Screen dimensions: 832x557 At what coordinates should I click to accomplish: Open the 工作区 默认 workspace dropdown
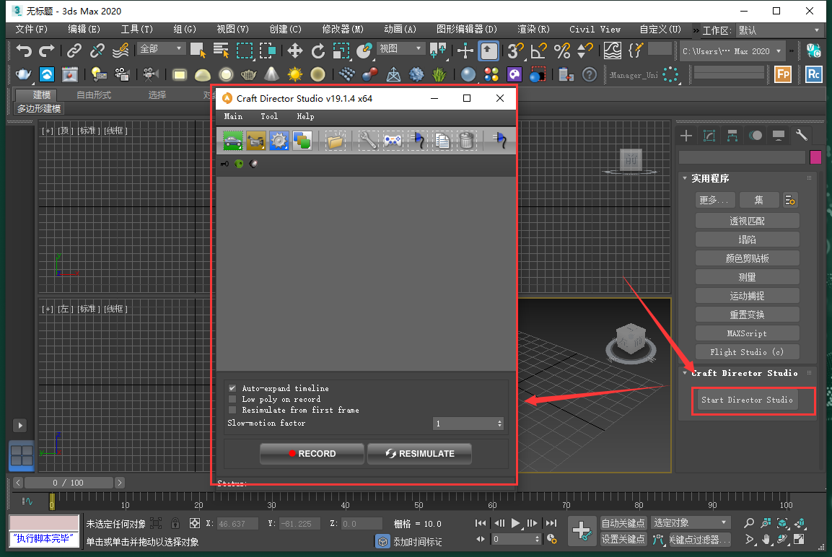pos(780,30)
